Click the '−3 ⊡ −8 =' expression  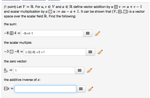(x=14, y=52)
